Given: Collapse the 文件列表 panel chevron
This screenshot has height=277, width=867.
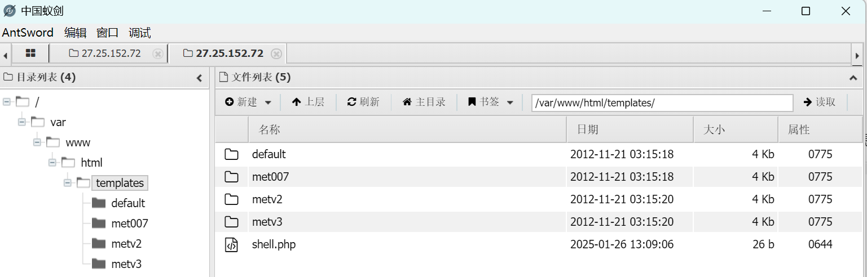Looking at the screenshot, I should (x=852, y=78).
